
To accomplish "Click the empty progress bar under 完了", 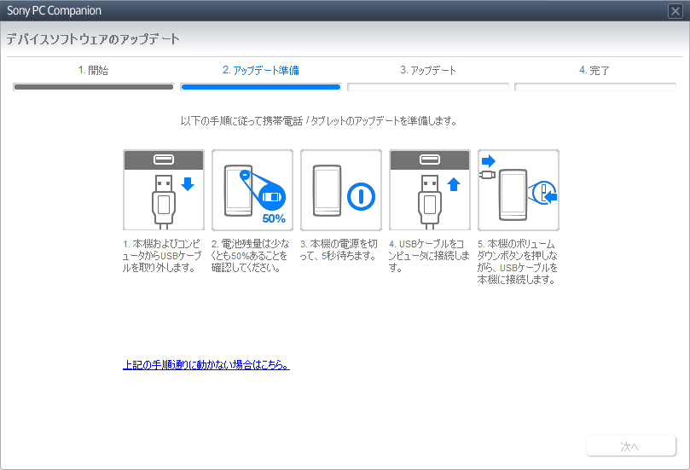I will tap(595, 87).
